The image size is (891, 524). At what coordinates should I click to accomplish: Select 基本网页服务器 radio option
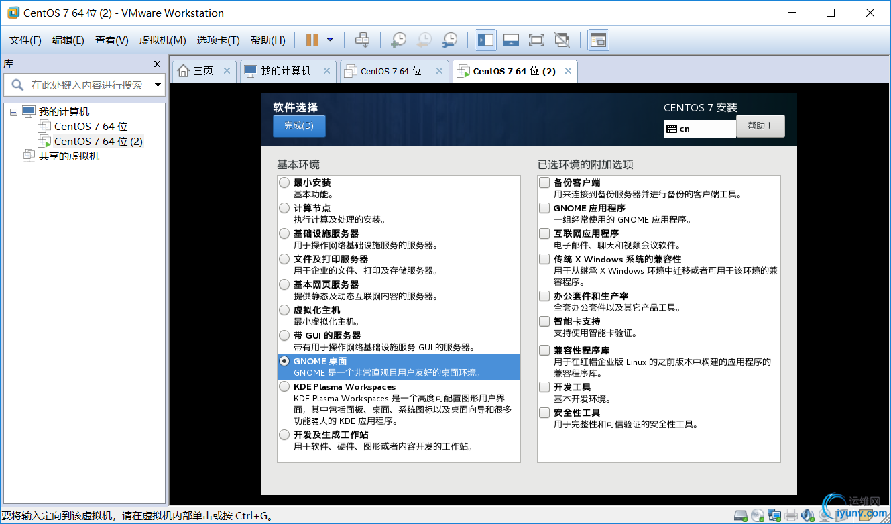[x=285, y=284]
